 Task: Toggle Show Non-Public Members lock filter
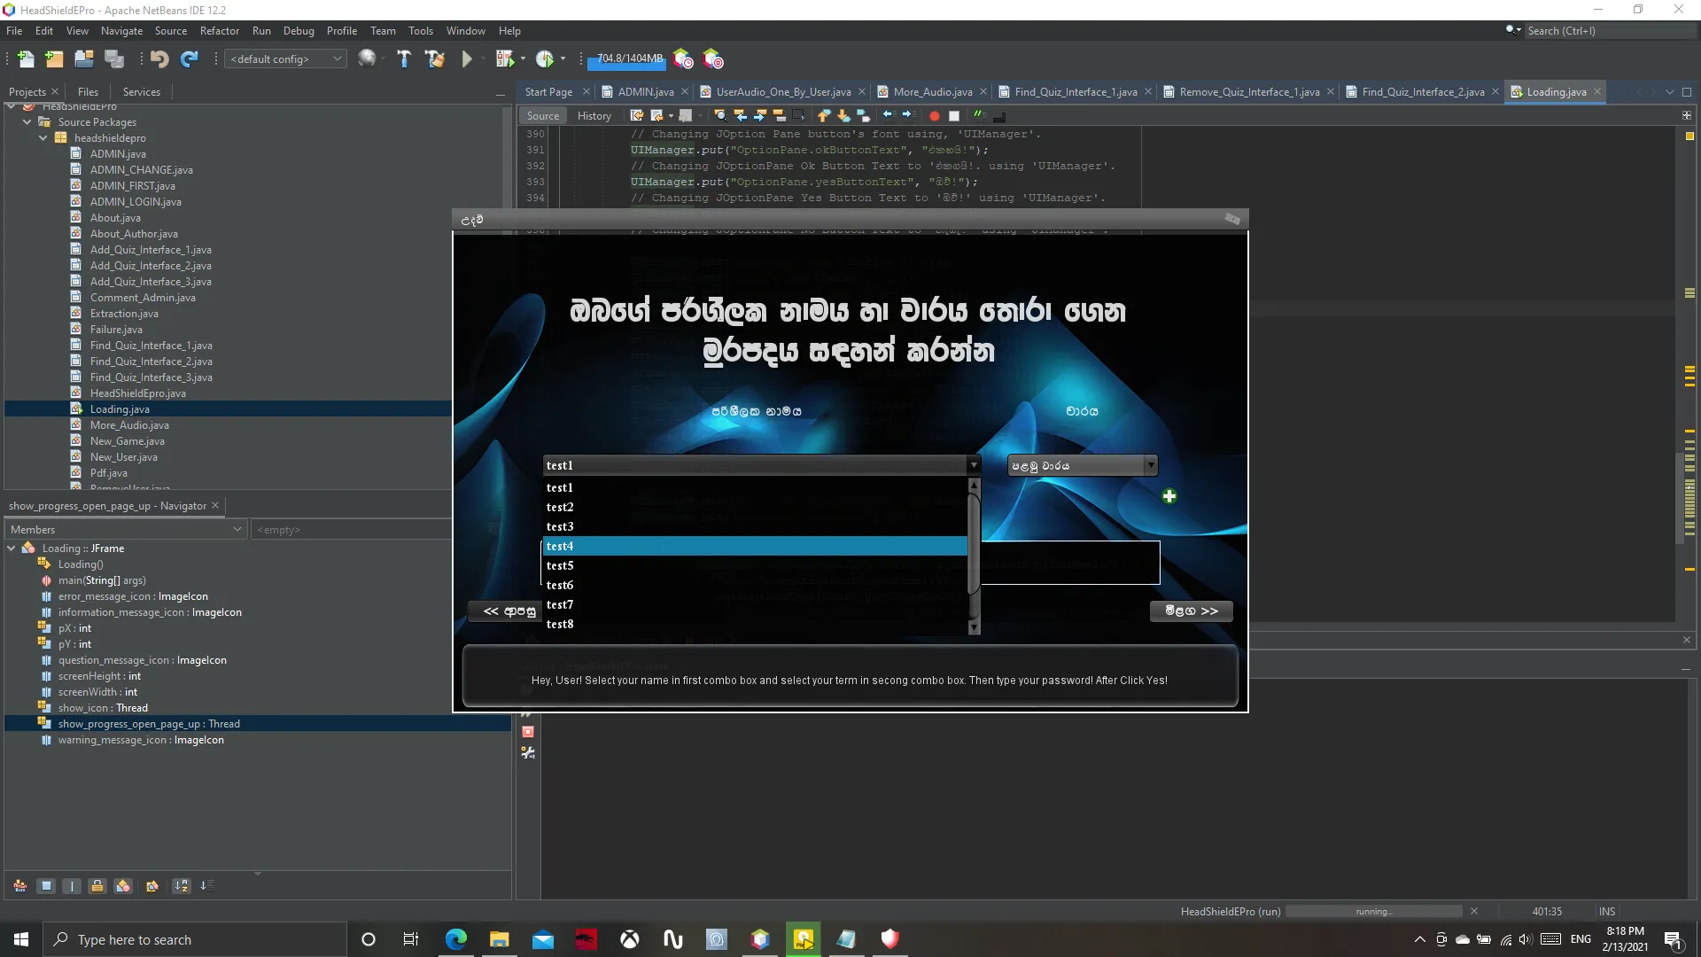97,885
